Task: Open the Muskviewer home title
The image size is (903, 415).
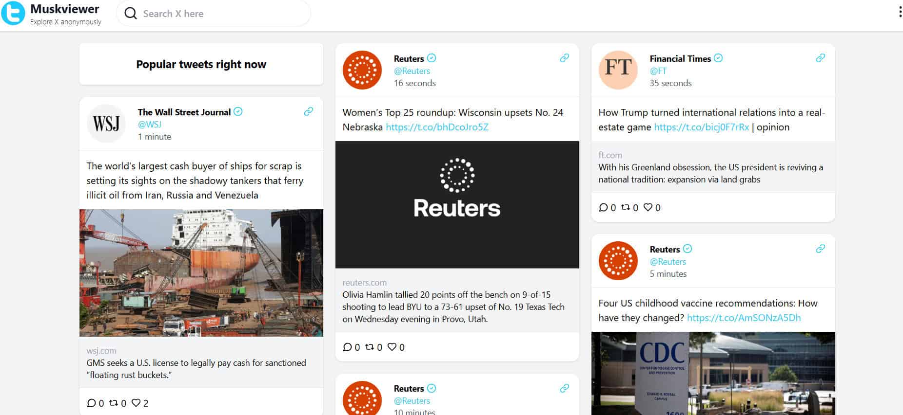Action: click(65, 9)
